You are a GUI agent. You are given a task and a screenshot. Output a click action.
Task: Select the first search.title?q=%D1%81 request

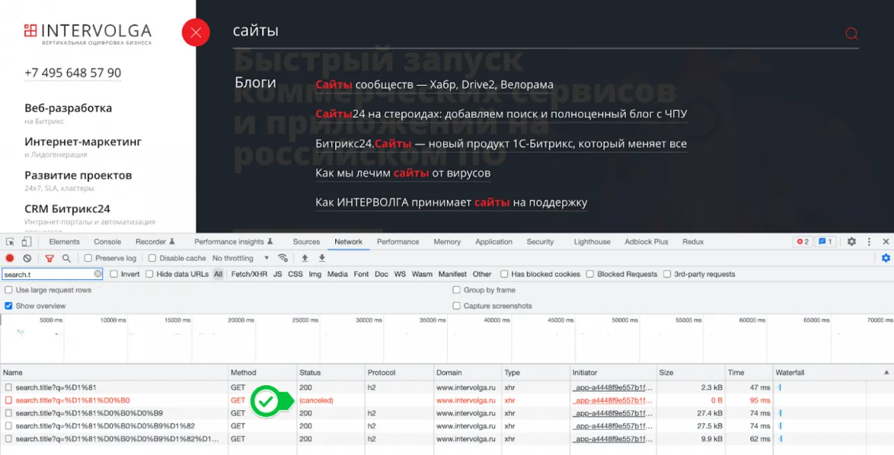point(447,387)
